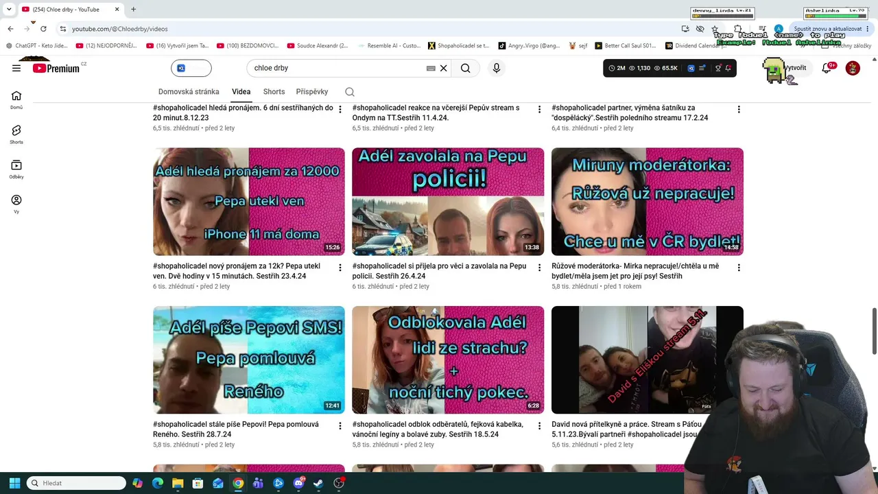878x494 pixels.
Task: Open options for 'stále píše Pepovi' video
Action: coord(340,426)
